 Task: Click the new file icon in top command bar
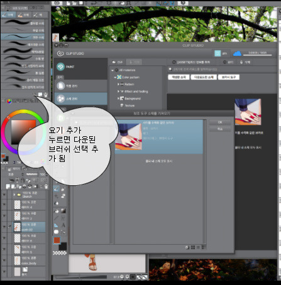[x=69, y=3]
